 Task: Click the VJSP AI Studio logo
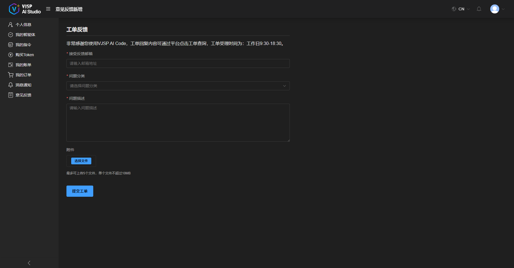pos(25,9)
